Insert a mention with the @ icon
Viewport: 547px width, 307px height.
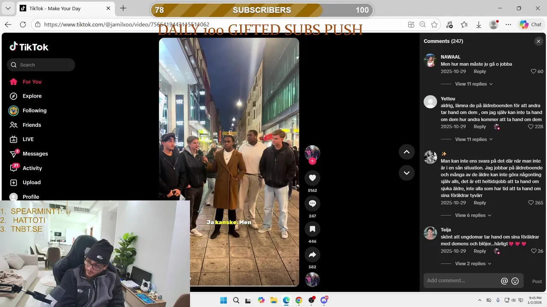pos(504,281)
